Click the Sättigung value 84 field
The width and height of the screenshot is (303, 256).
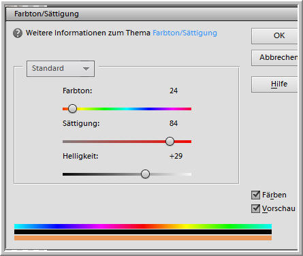coord(174,123)
